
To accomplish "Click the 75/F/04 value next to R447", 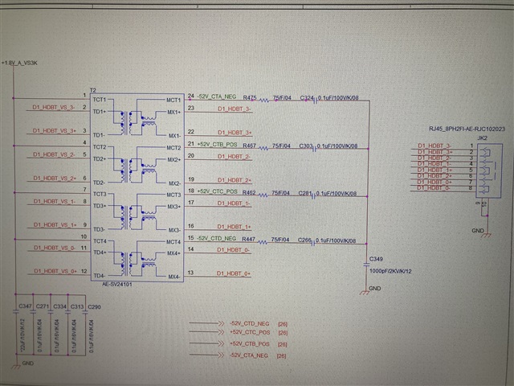I will point(280,240).
